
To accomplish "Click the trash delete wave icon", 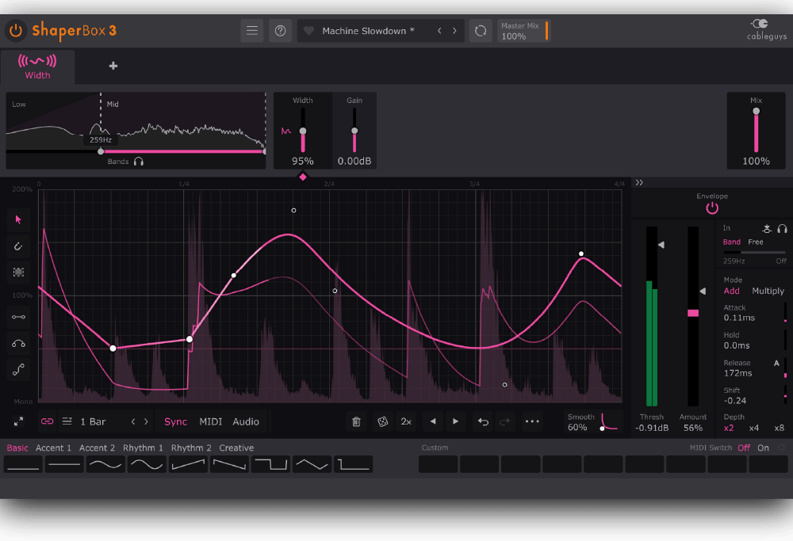I will [x=357, y=421].
